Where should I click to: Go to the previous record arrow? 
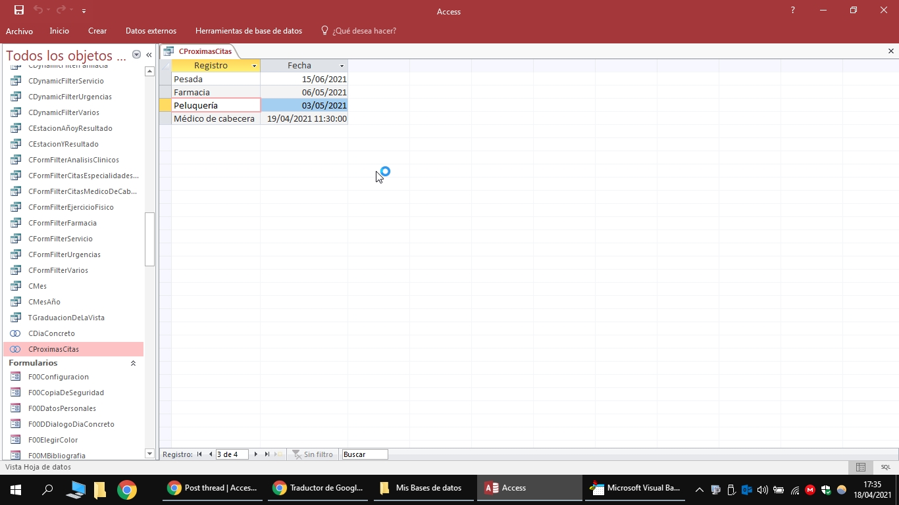click(x=210, y=454)
